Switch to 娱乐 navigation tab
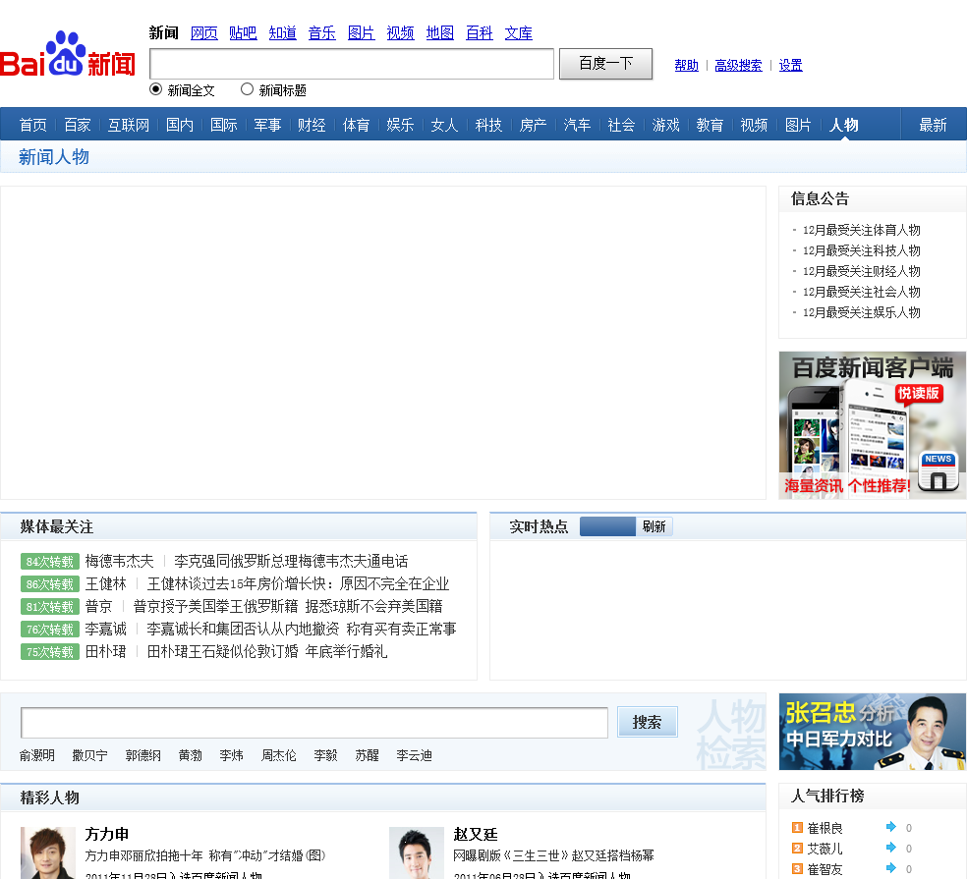This screenshot has width=967, height=879. 400,125
